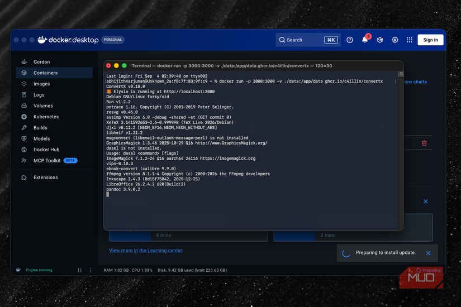Image resolution: width=461 pixels, height=307 pixels.
Task: Click the Kubernetes wheel icon
Action: click(x=24, y=117)
